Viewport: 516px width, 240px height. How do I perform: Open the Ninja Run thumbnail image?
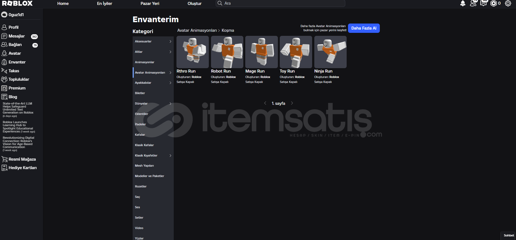(x=330, y=52)
